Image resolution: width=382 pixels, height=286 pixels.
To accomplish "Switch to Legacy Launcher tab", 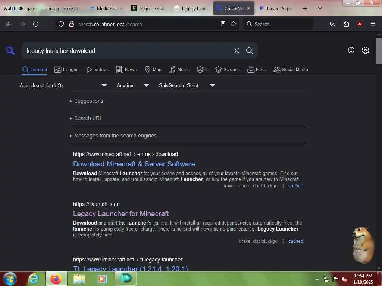I will point(191,9).
